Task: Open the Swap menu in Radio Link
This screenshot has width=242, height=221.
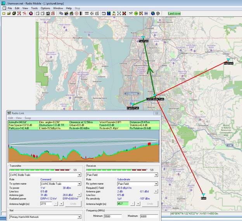Action: 28,118
